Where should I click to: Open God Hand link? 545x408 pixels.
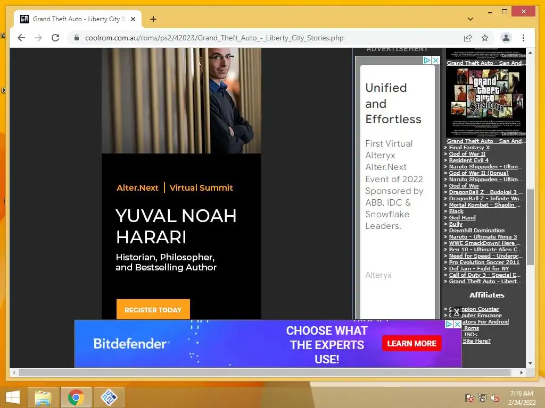(463, 217)
